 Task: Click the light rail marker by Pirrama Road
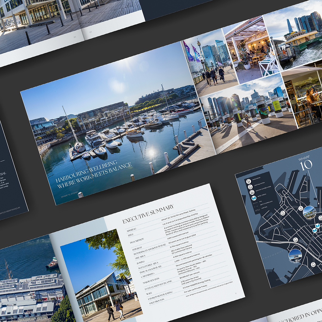[x=301, y=208]
